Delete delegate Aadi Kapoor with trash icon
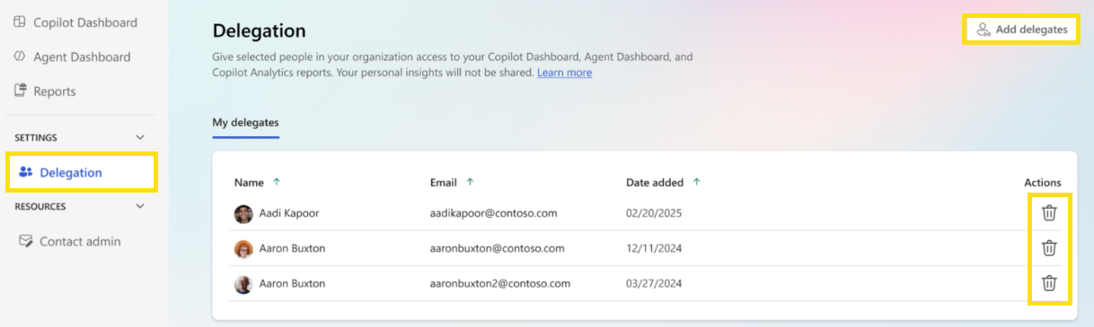The image size is (1094, 327). [1048, 213]
